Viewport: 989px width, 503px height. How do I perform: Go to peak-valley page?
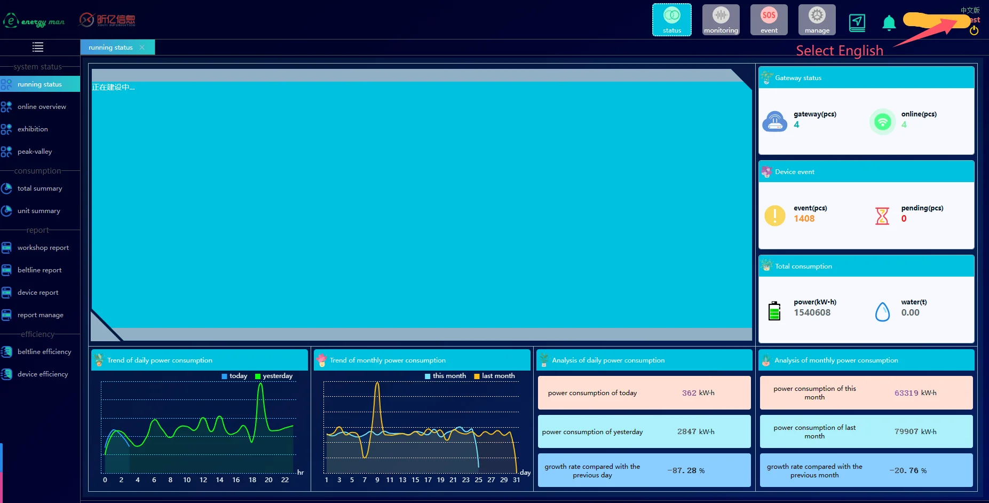(35, 152)
